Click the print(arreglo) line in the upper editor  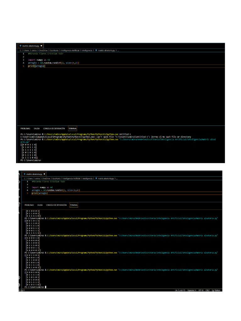click(x=37, y=66)
